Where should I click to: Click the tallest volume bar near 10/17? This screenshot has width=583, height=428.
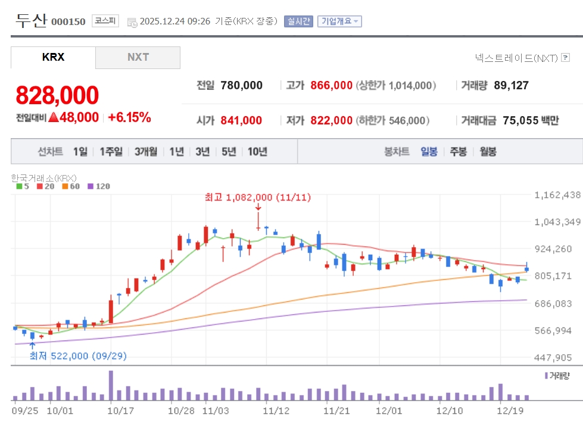coord(111,385)
